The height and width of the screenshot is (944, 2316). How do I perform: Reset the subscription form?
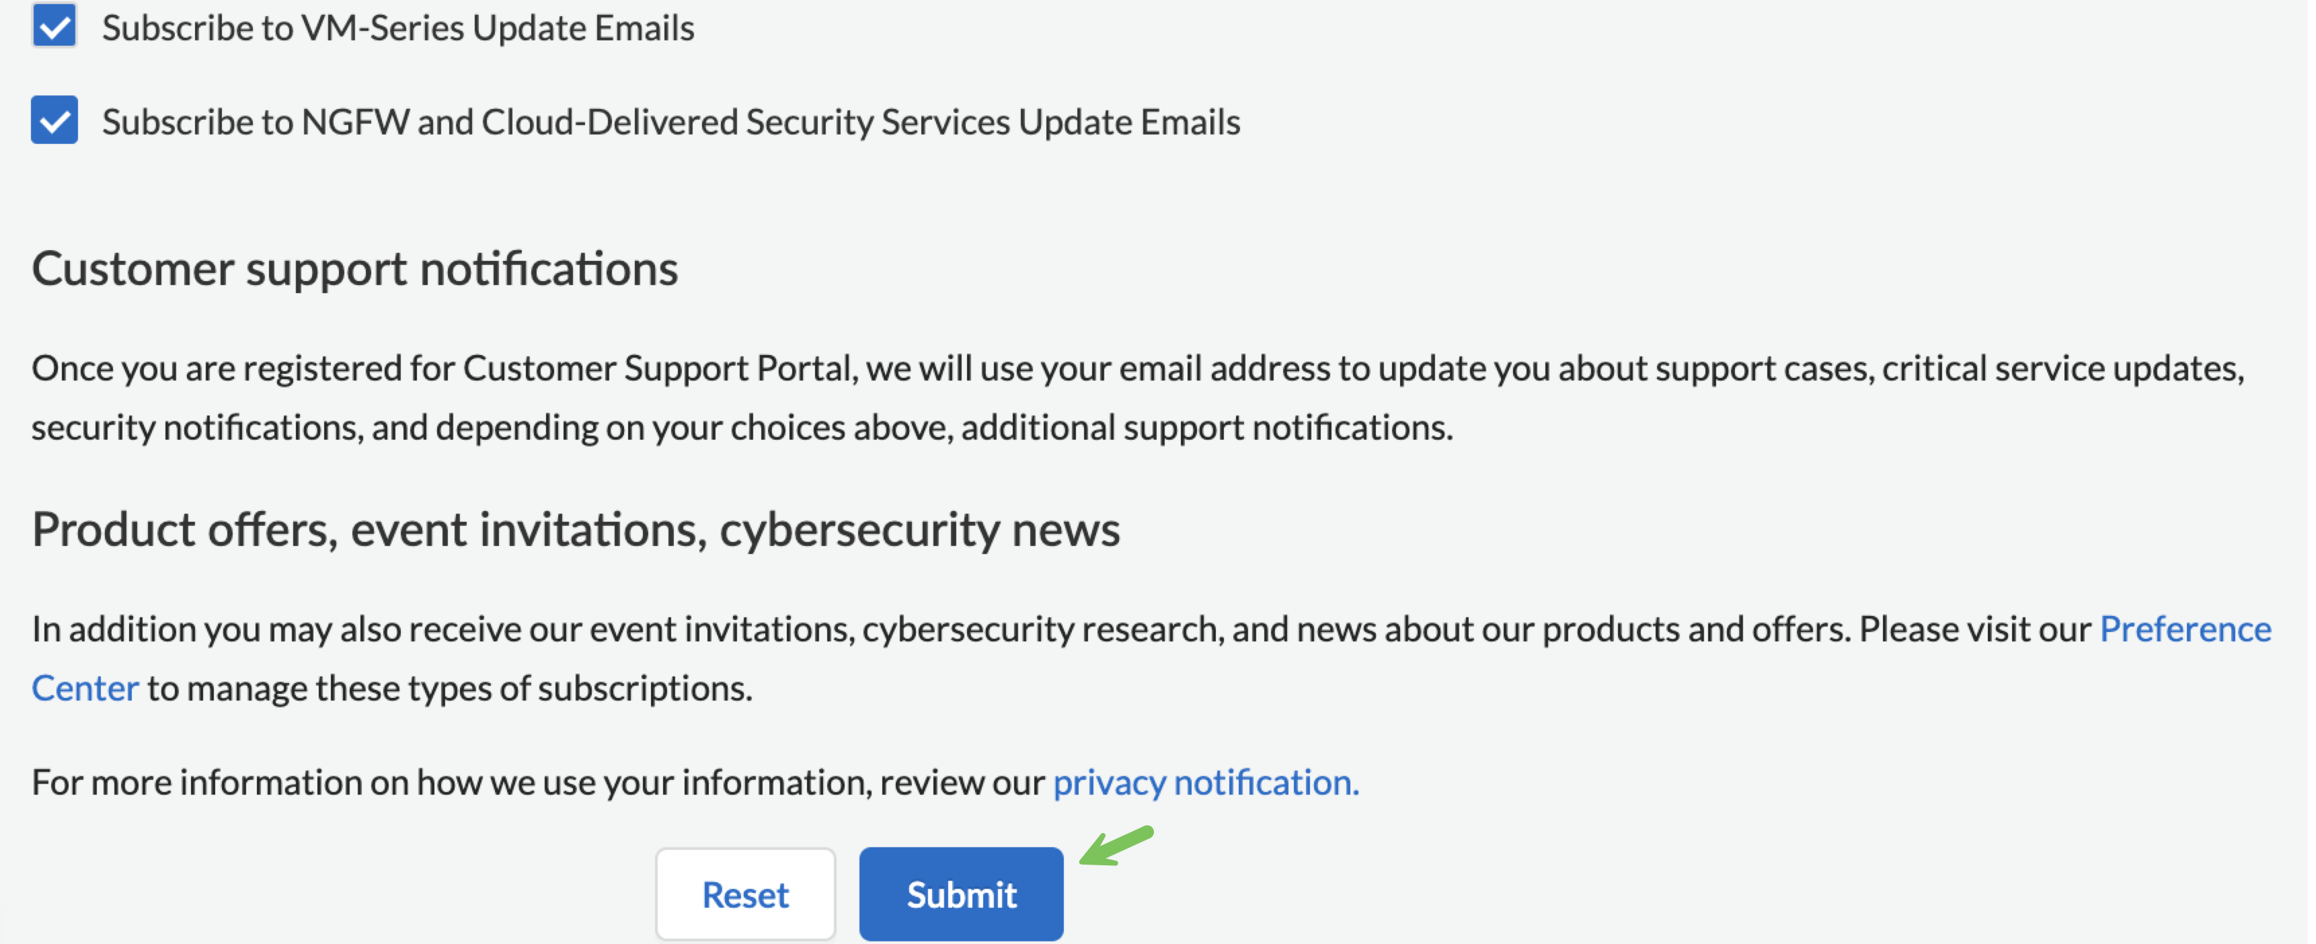click(x=744, y=894)
